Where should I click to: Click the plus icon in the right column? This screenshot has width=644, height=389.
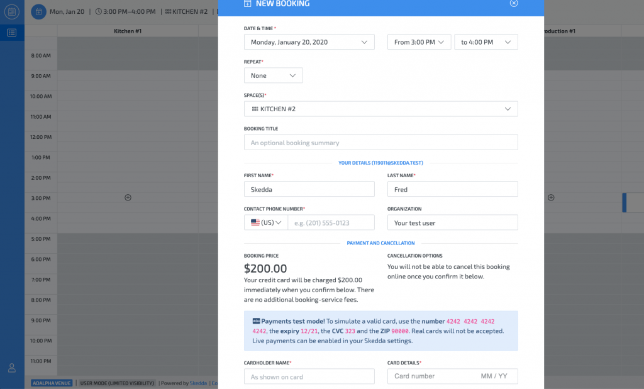(551, 198)
